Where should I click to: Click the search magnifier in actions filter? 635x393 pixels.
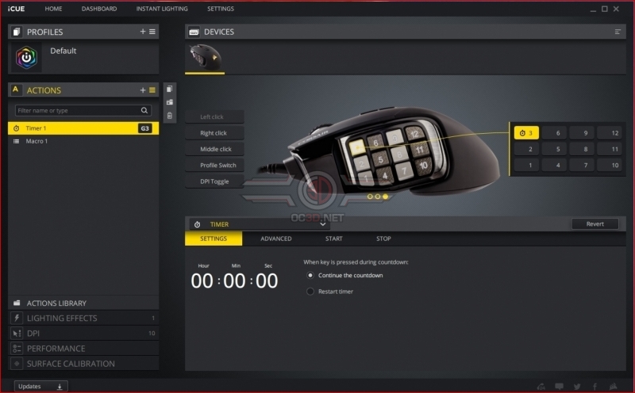[x=144, y=110]
